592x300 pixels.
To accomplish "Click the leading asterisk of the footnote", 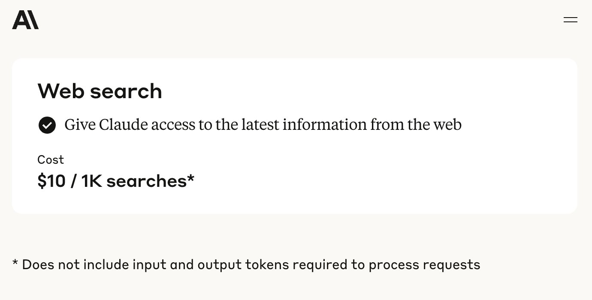I will coord(15,262).
